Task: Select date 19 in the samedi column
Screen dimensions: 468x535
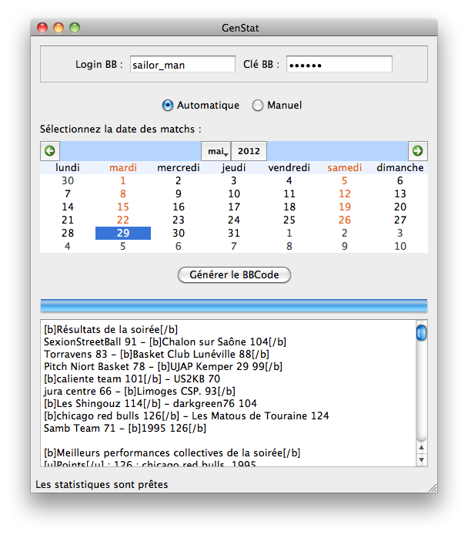Action: [345, 207]
